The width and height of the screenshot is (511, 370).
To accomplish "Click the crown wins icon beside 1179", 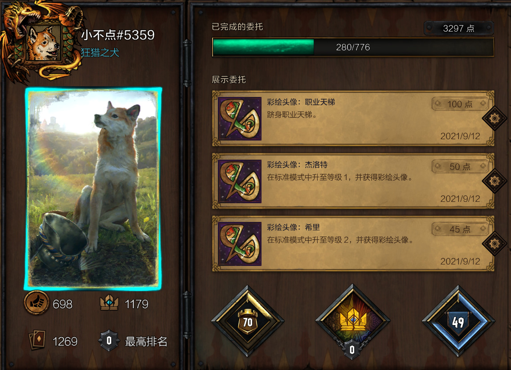I will (110, 302).
